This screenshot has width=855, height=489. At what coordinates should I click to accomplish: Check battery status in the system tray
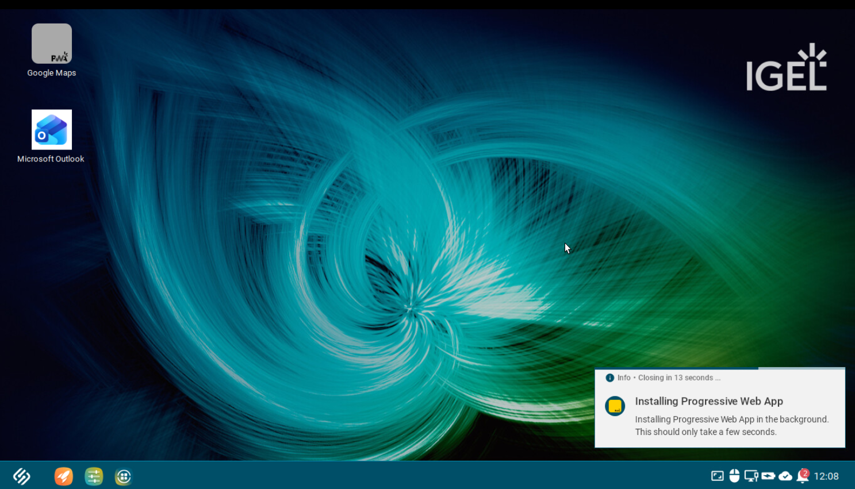pos(769,476)
